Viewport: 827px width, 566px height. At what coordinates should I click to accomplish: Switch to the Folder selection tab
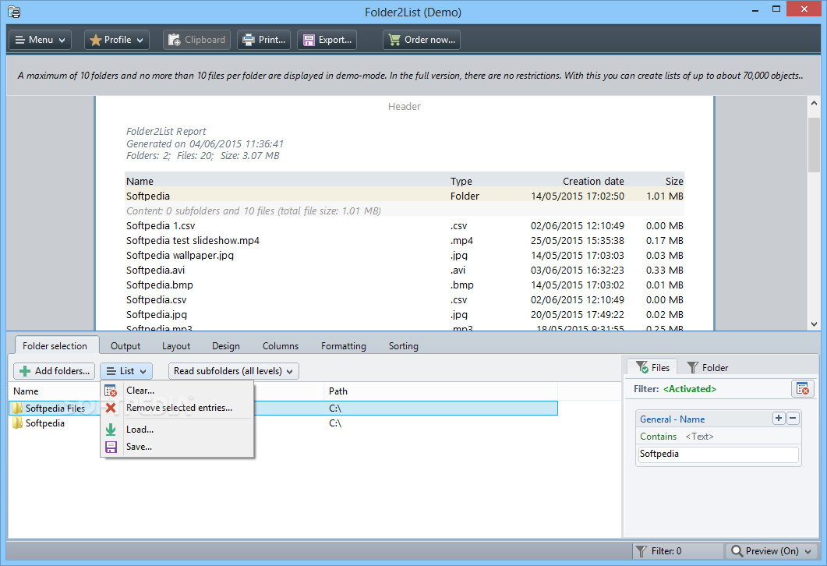(x=55, y=345)
